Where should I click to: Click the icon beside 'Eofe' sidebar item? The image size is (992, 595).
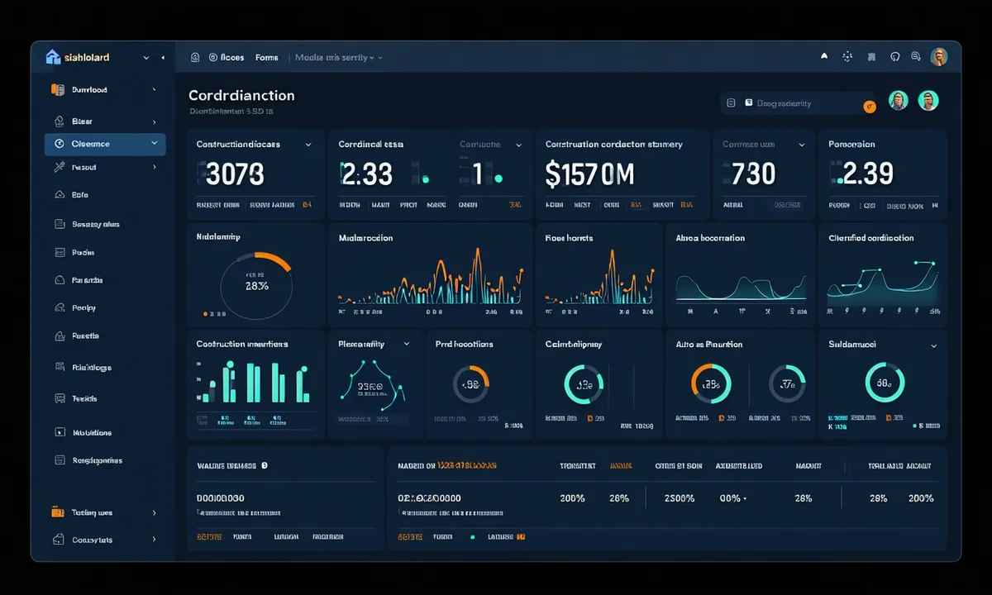(59, 195)
